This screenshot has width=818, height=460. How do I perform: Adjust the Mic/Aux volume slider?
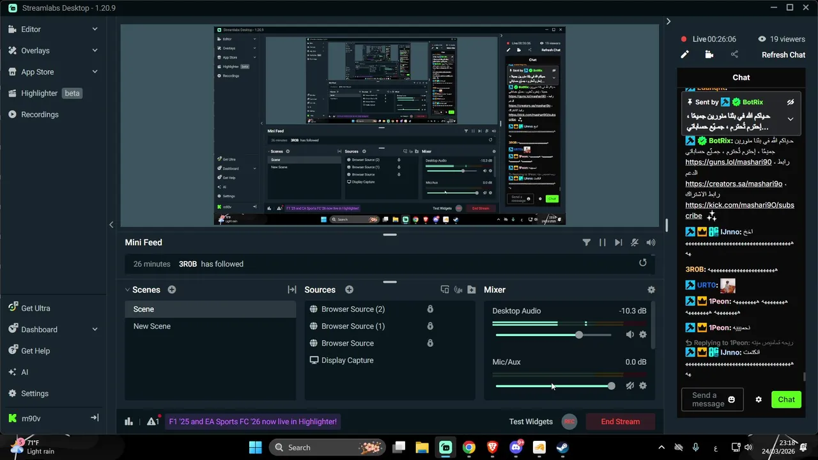(x=555, y=386)
